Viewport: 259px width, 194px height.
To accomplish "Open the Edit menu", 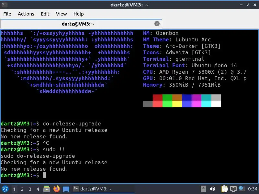I will click(45, 14).
